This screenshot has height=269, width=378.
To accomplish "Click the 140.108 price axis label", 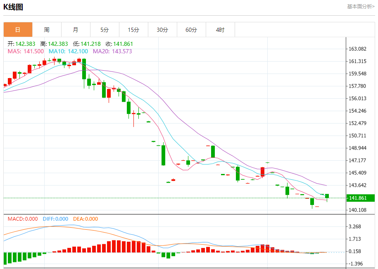I will (x=357, y=210).
